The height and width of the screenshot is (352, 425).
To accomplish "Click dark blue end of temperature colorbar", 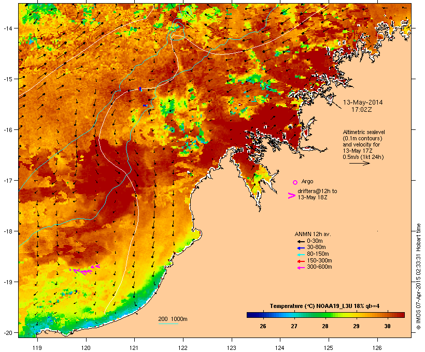I will pos(251,315).
